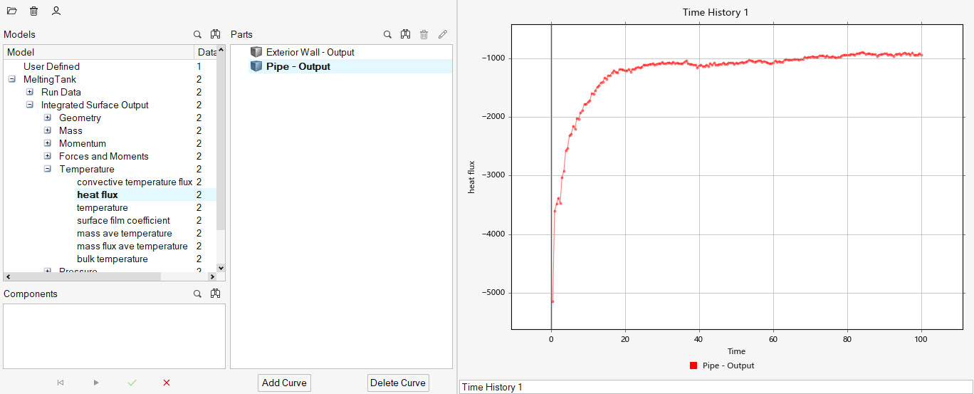The image size is (974, 394).
Task: Select Exterior Wall - Output part
Action: tap(310, 52)
